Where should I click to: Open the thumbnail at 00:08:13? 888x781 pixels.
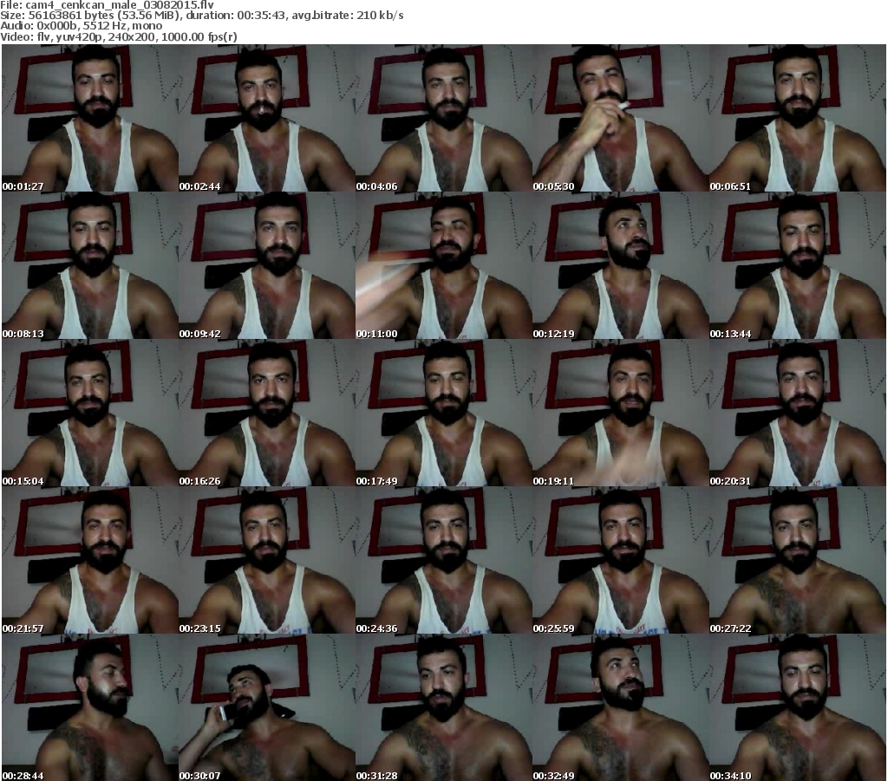90,265
